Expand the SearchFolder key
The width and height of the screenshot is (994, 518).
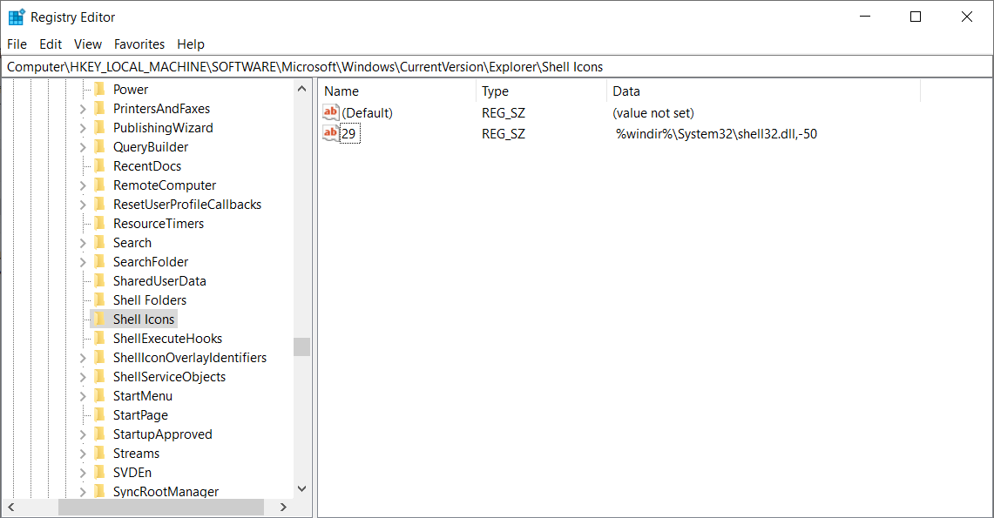click(x=83, y=262)
